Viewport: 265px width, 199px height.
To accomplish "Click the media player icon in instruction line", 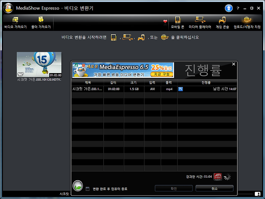I will click(x=128, y=37).
